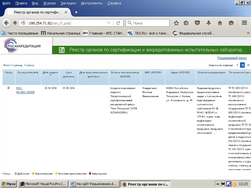Click the date cell 01.08.2016

tap(68, 88)
